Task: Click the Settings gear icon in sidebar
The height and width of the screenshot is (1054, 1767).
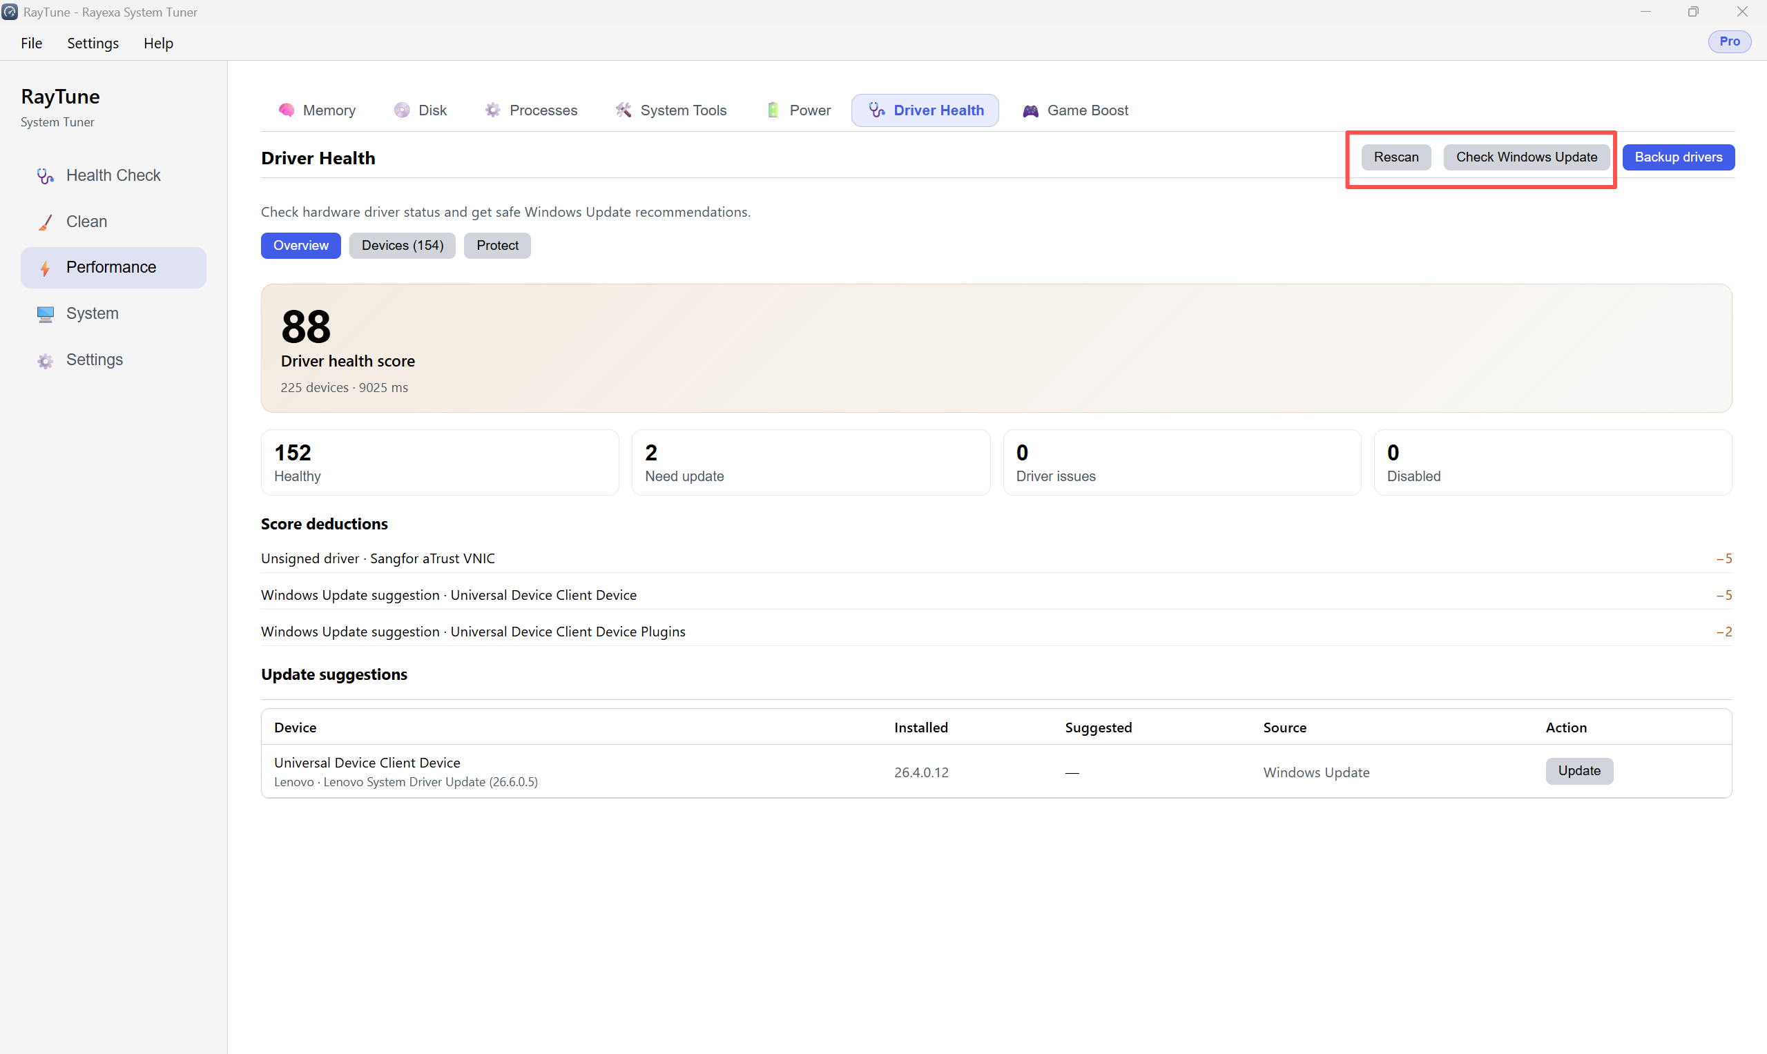Action: pos(46,361)
